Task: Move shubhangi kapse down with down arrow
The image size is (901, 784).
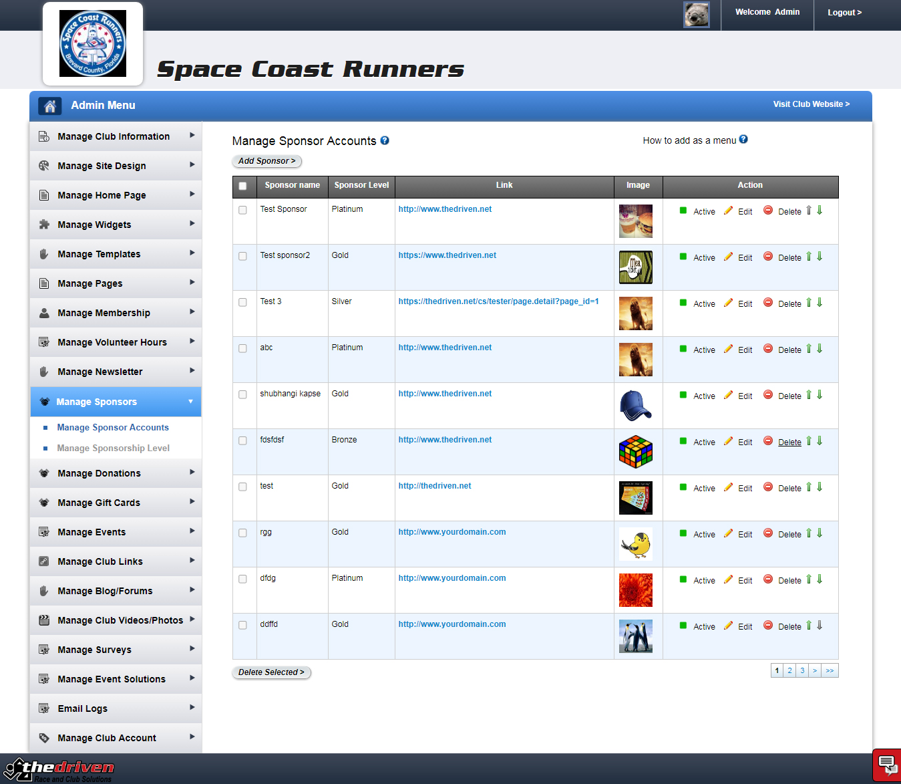Action: [820, 395]
